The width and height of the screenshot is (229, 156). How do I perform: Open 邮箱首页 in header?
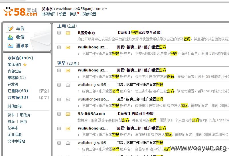(x=48, y=14)
